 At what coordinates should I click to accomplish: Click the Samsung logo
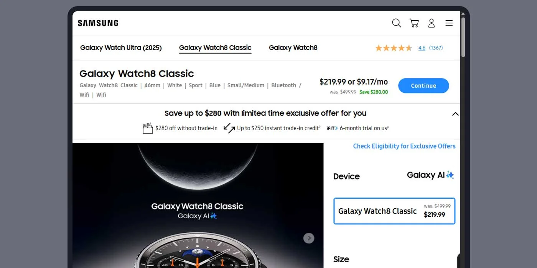point(98,23)
